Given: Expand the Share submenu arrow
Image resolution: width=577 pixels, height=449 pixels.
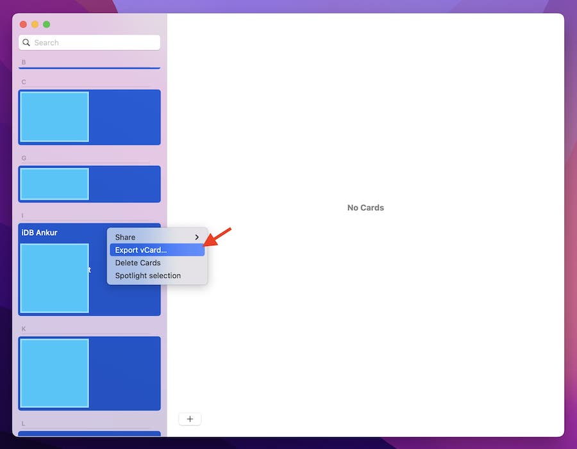Looking at the screenshot, I should pos(197,237).
